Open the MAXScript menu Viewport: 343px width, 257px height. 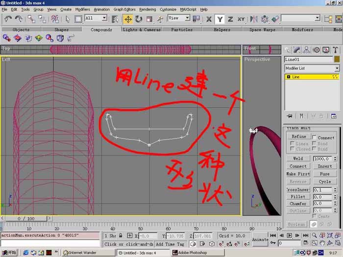[188, 9]
